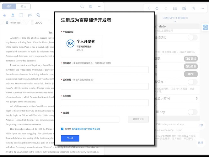Select the hand pointer tool
The image size is (209, 157).
click(x=4, y=15)
